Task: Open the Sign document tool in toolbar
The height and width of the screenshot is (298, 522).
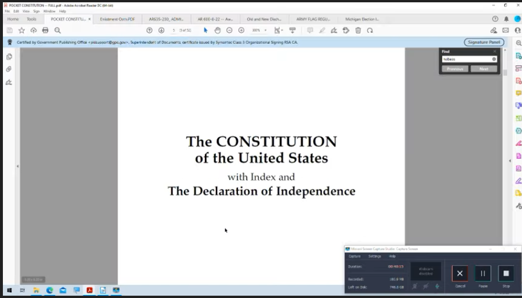Action: 334,31
